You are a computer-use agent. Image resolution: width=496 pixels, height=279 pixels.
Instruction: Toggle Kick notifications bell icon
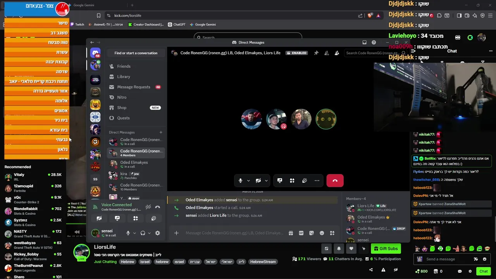(x=339, y=249)
